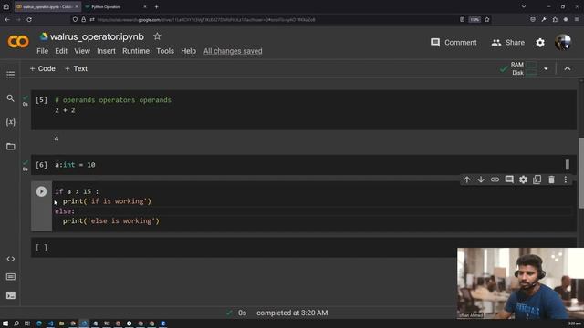Open the Runtime menu
584x328 pixels.
(x=136, y=51)
